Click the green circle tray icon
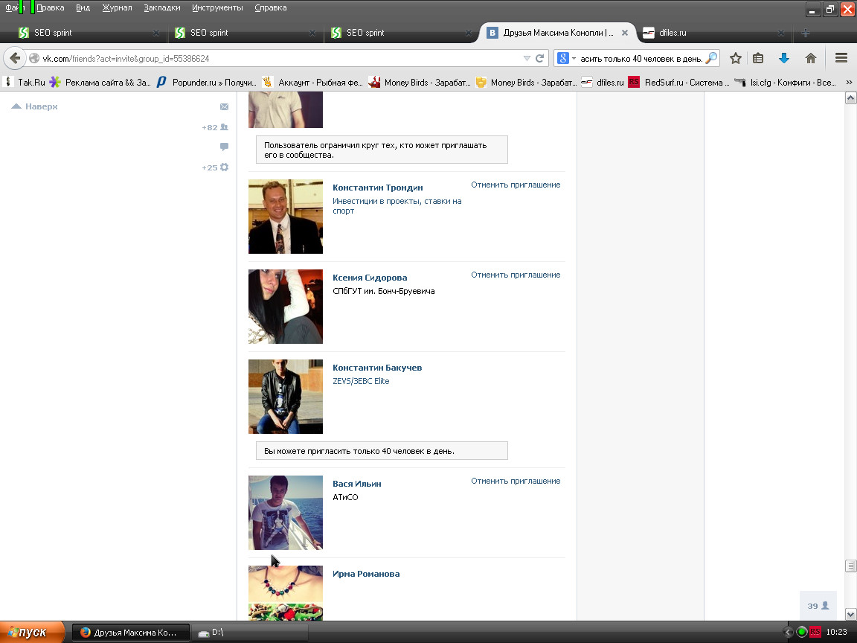Viewport: 857px width, 643px height. coord(802,632)
